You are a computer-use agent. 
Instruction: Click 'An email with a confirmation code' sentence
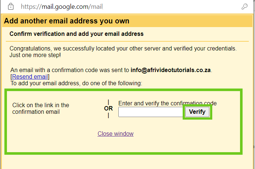[x=69, y=70]
